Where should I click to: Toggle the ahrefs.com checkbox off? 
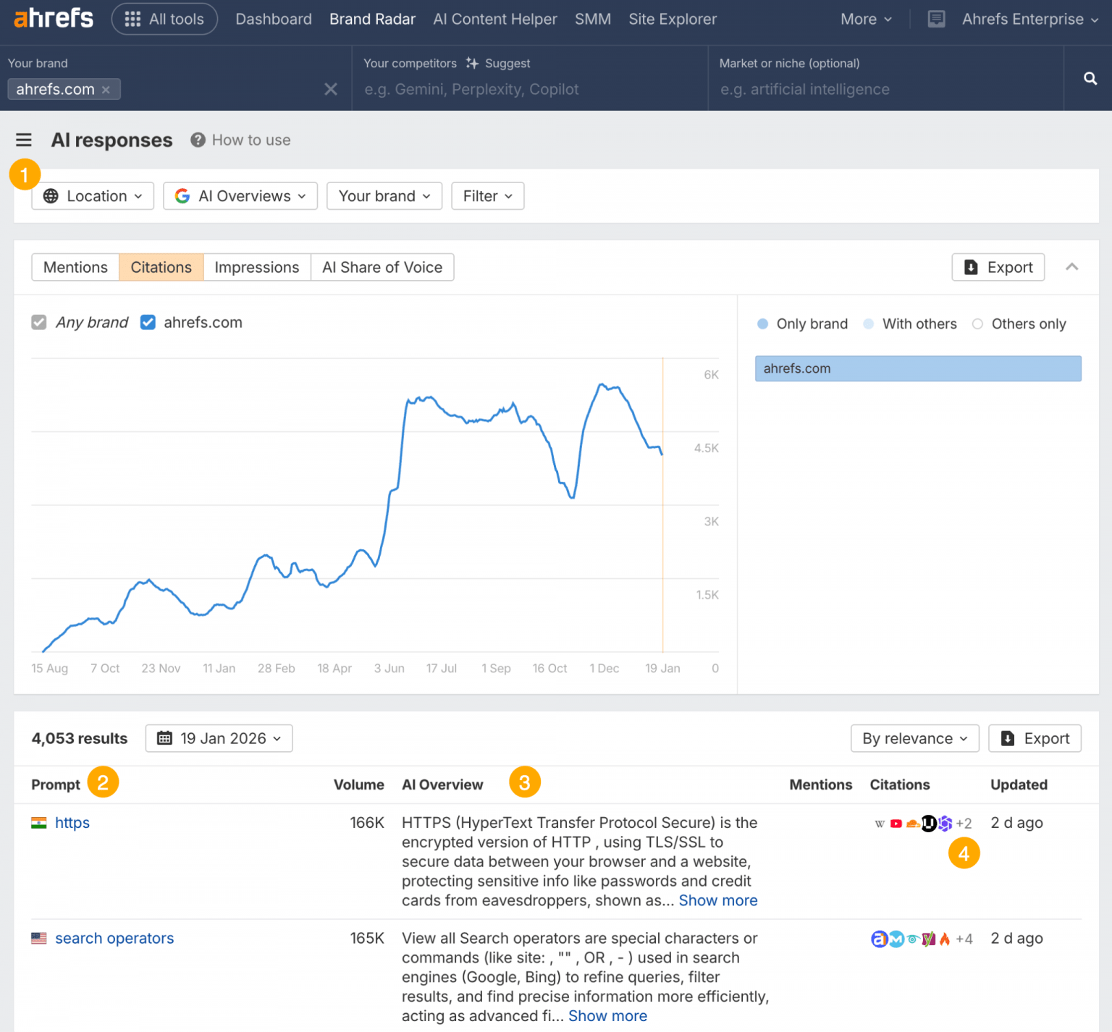[148, 322]
